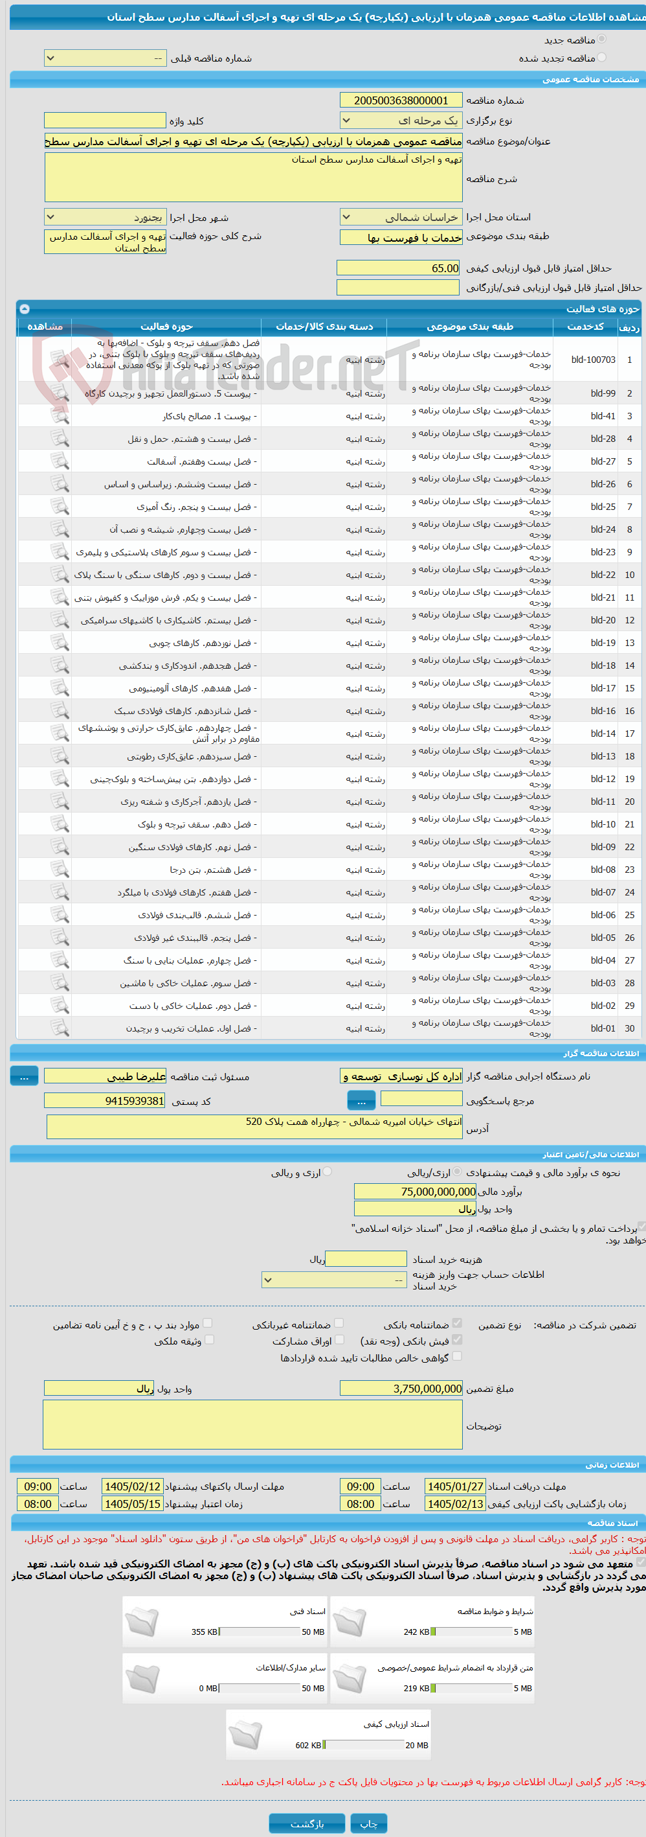This screenshot has height=1837, width=646.
Task: Open the شرایط و ضوابط مناقصه folder icon
Action: tap(350, 1622)
